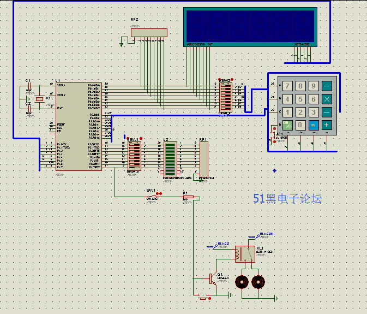This screenshot has height=314, width=367.
Task: Select the six-digit seven-segment display
Action: 250,27
